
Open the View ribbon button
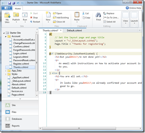[x=126, y=19]
